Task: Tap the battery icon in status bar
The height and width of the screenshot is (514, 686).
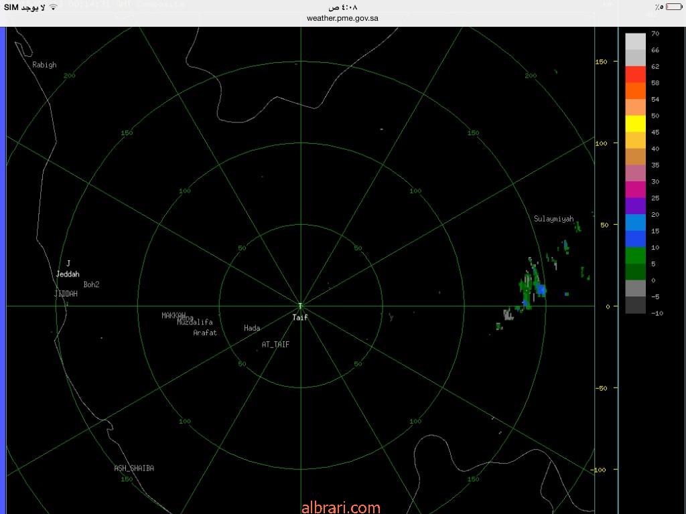Action: (674, 7)
